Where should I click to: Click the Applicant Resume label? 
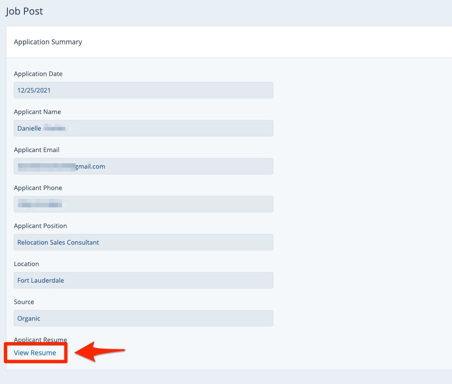point(41,340)
